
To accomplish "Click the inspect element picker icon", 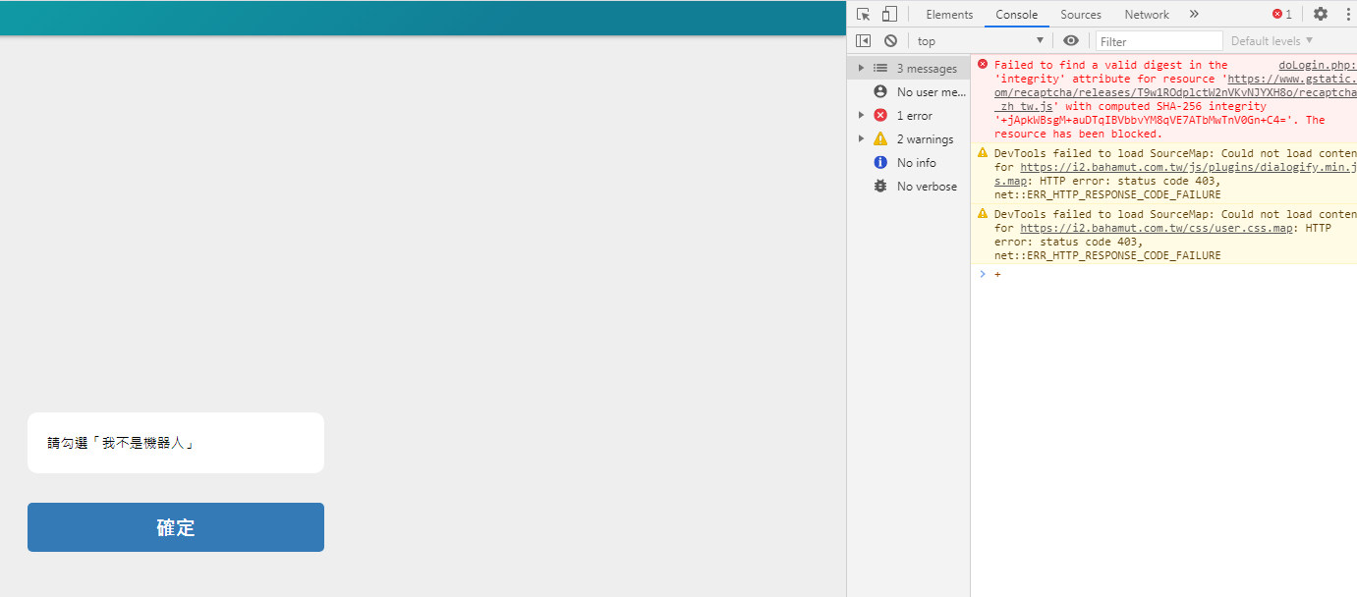I will (x=863, y=14).
